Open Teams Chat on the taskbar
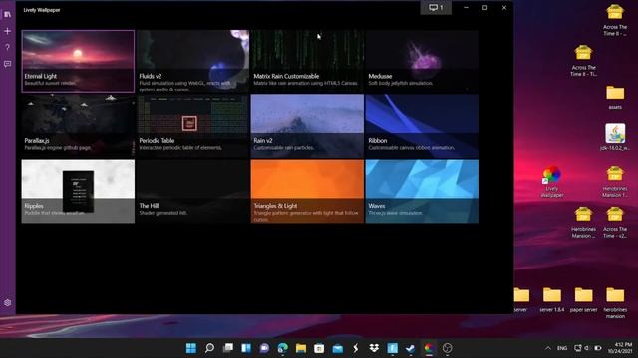The image size is (638, 358). 264,348
